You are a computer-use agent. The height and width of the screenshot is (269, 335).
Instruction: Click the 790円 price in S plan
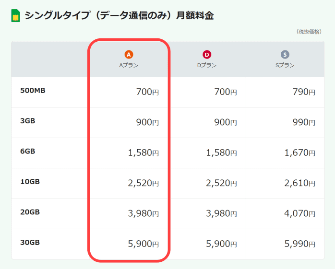click(304, 92)
